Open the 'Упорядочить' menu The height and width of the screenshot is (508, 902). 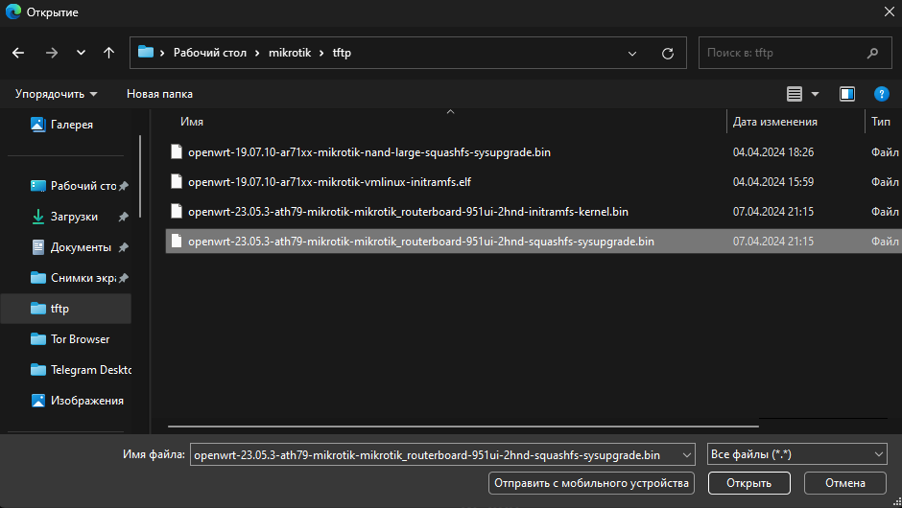(x=56, y=94)
